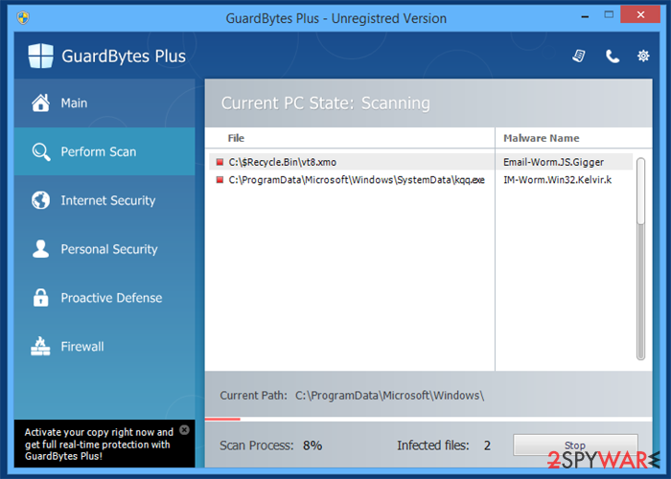Click the padlock icon for Proactive Defense
Viewport: 671px width, 479px height.
click(x=40, y=297)
